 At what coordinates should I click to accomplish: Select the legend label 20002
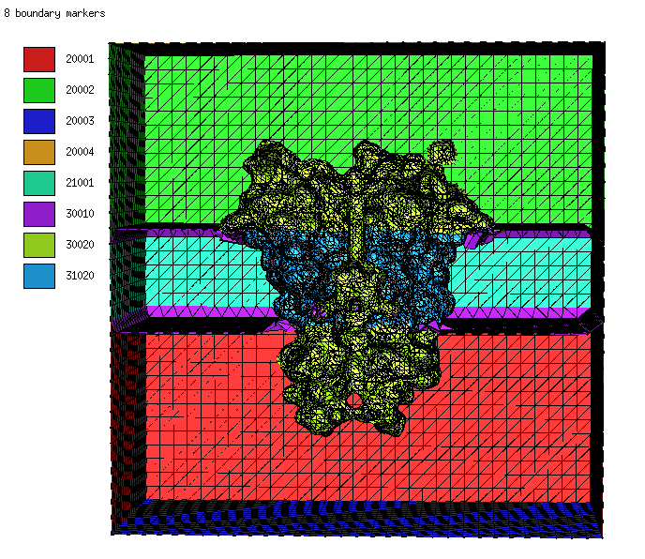[80, 90]
